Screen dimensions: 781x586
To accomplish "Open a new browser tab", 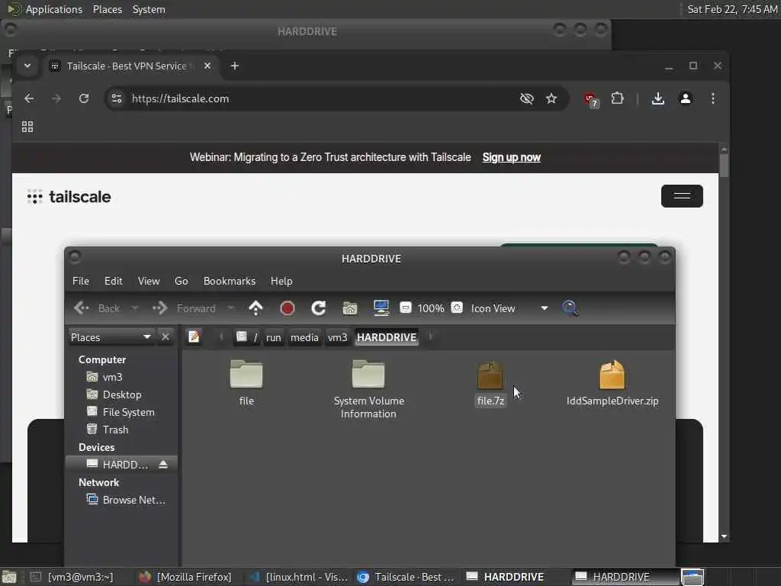I will pos(235,66).
